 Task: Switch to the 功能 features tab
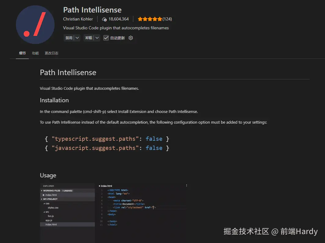point(35,53)
